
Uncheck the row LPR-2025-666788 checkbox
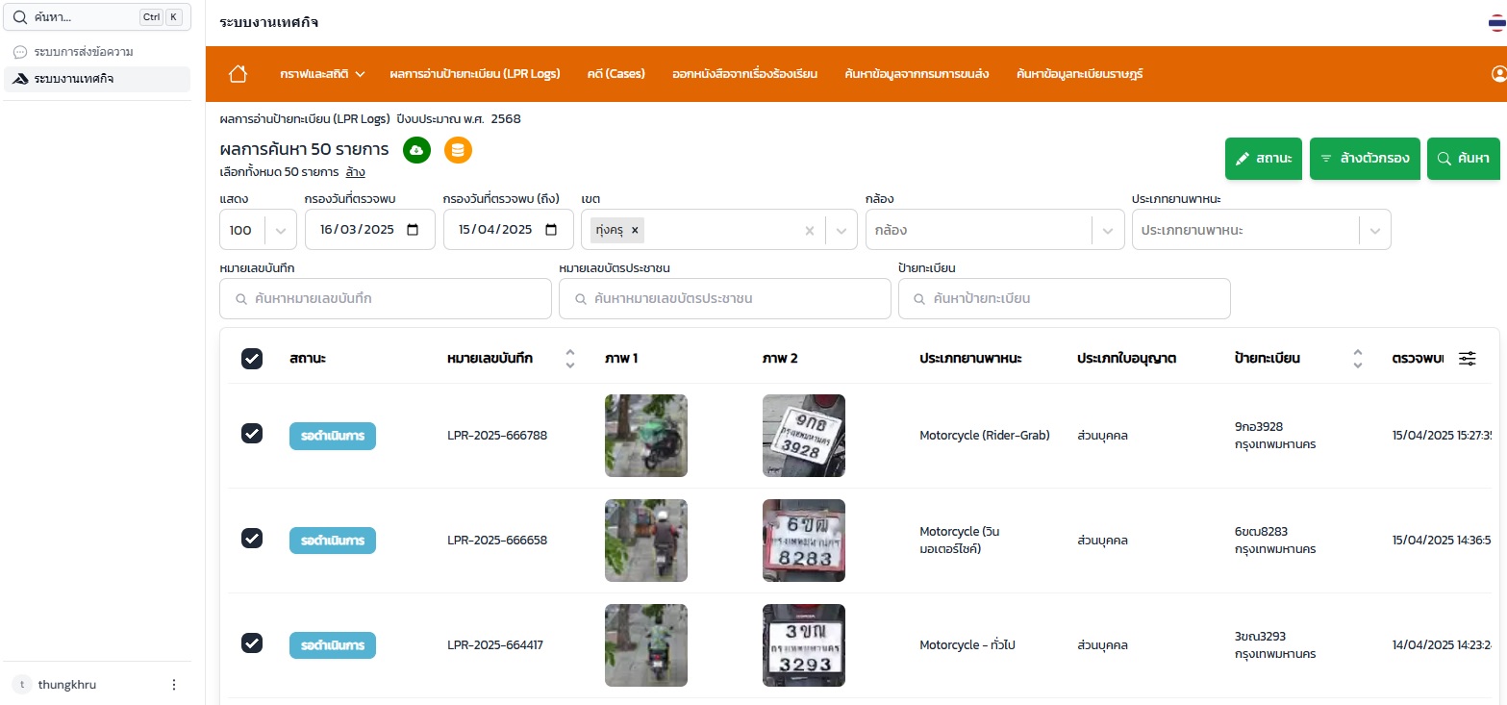251,434
